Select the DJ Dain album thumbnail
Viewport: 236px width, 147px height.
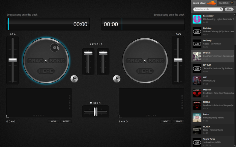tap(197, 56)
